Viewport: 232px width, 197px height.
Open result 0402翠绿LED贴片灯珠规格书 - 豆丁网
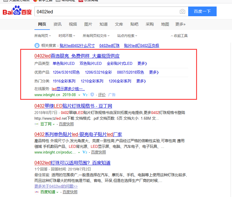(x=73, y=106)
